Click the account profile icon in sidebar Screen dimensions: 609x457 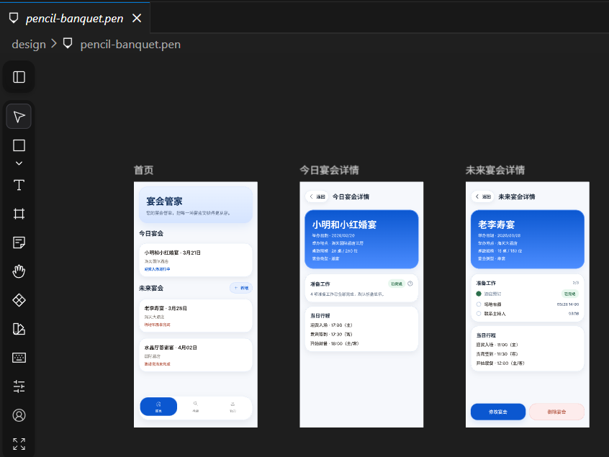[18, 415]
